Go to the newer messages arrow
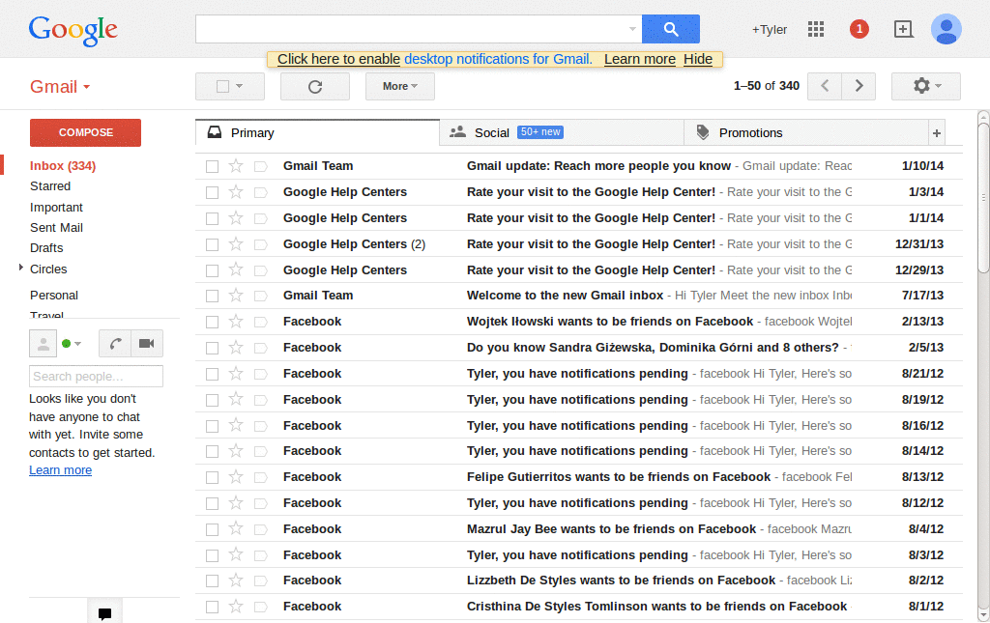This screenshot has height=623, width=990. (826, 86)
